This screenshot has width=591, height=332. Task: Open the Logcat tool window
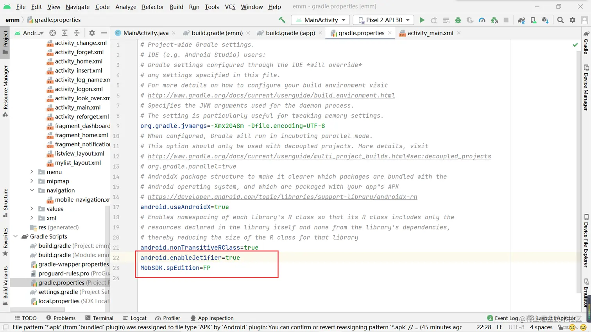[135, 318]
